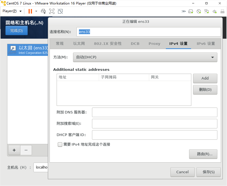
Task: Enter full screen mode icon
Action: coord(52,11)
